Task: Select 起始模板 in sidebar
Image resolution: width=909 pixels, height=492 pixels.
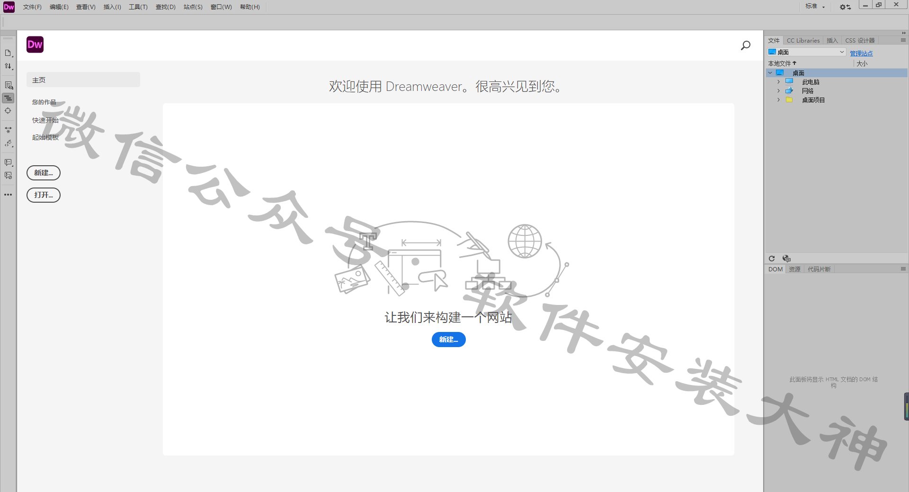Action: pyautogui.click(x=45, y=137)
